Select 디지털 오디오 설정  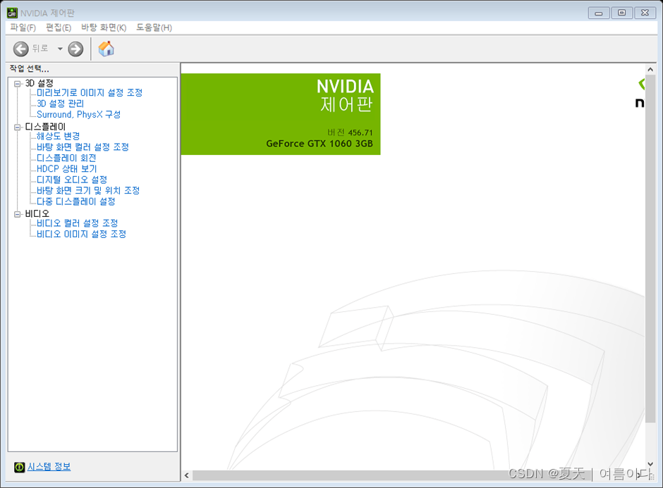[72, 180]
